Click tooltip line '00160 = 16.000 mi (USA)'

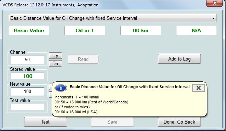point(76,112)
